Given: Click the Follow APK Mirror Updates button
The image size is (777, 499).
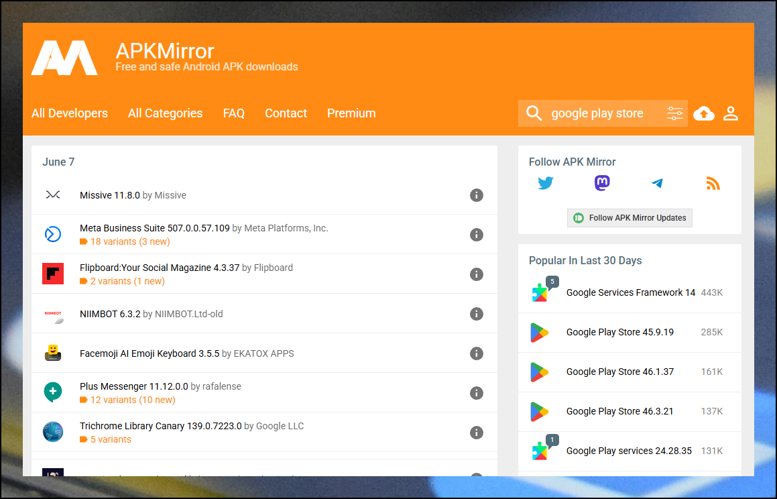Looking at the screenshot, I should coord(630,218).
